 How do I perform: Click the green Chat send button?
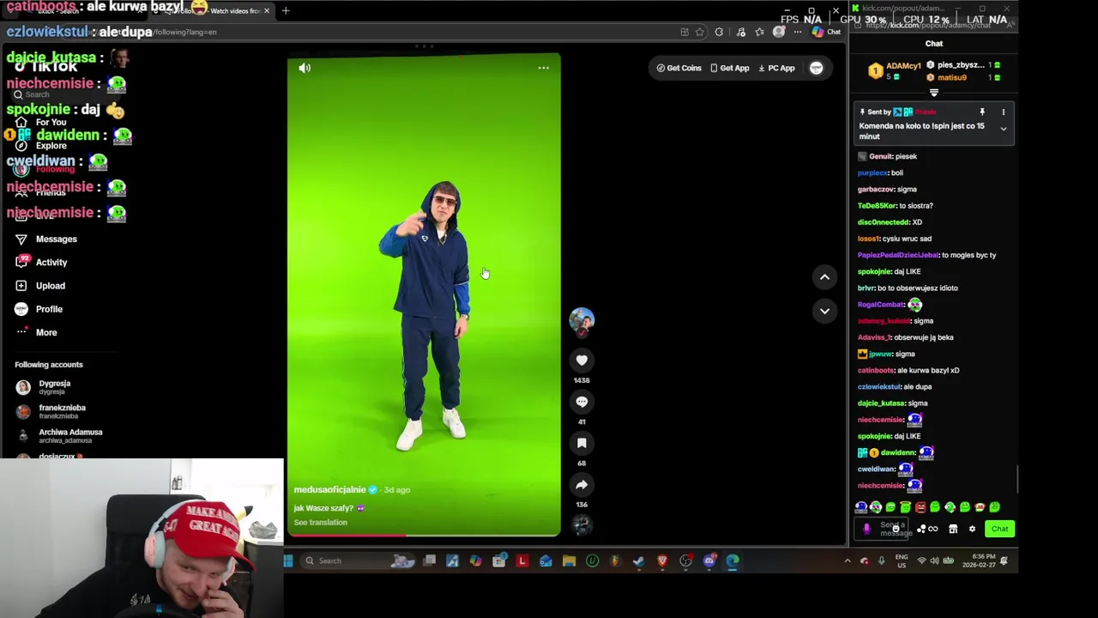pyautogui.click(x=999, y=529)
